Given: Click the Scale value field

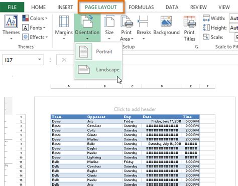Looking at the screenshot, I should tap(236, 37).
